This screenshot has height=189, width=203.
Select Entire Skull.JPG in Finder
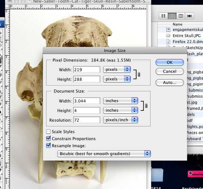187,35
